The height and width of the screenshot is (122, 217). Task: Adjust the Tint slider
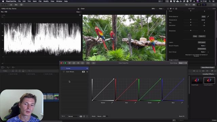[191, 22]
